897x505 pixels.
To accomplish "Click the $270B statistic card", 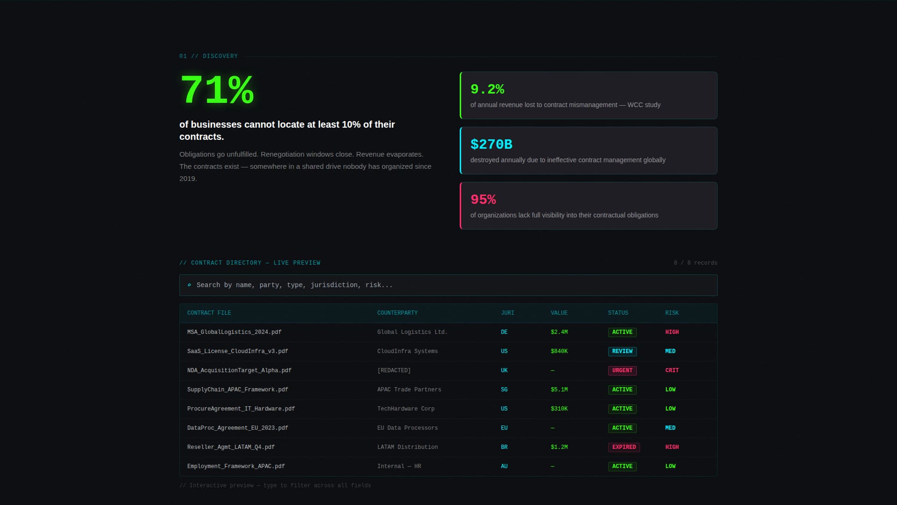I will (x=589, y=151).
